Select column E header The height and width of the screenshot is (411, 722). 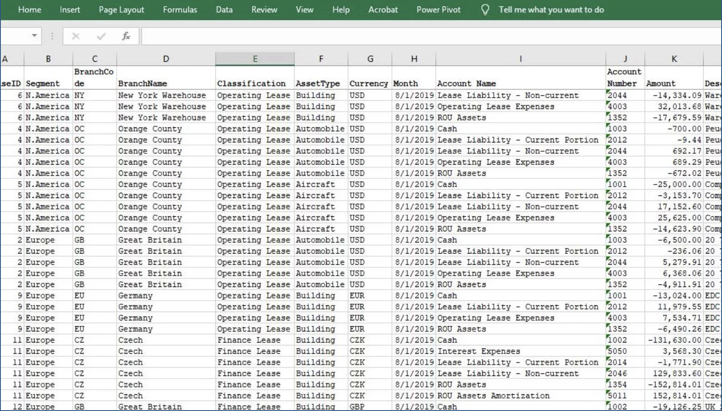(x=255, y=59)
